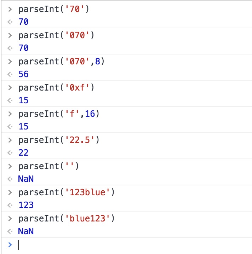Click the '0xf' string argument
Screen dimensions: 252x254
[x=74, y=88]
